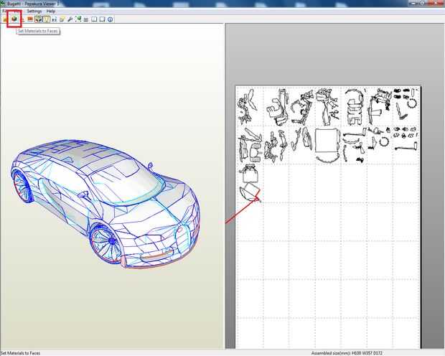Click the Assembled size text in status bar
This screenshot has height=356, width=445.
[x=347, y=353]
